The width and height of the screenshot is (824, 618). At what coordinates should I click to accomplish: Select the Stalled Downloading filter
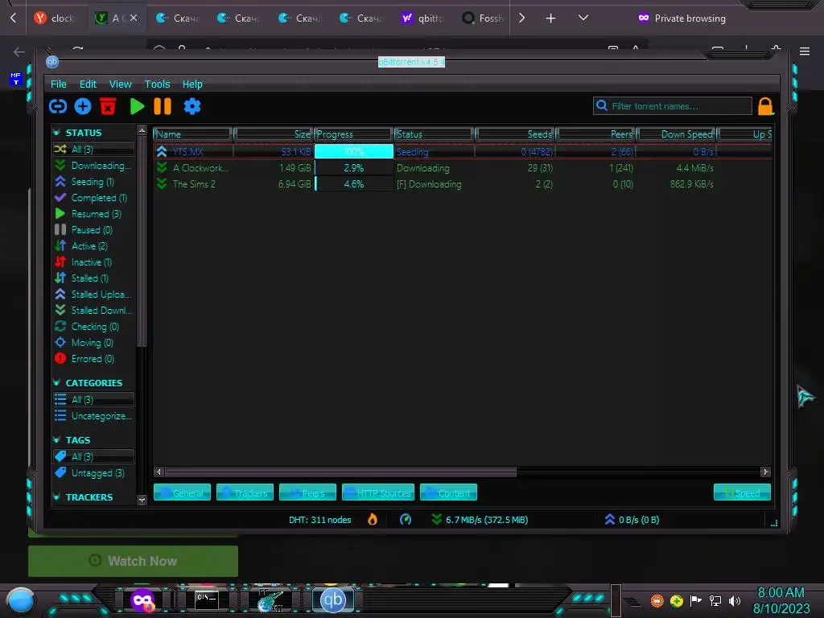[93, 310]
